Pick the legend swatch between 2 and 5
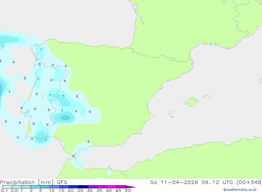 [x=36, y=187]
